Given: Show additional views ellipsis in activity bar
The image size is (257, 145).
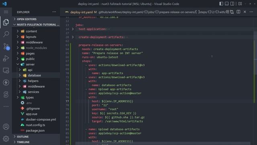Looking at the screenshot, I should click(6, 106).
